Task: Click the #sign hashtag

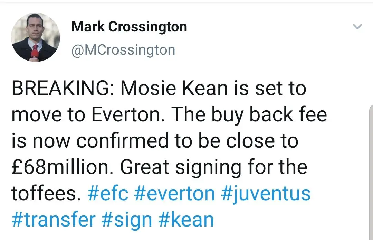Action: (127, 220)
